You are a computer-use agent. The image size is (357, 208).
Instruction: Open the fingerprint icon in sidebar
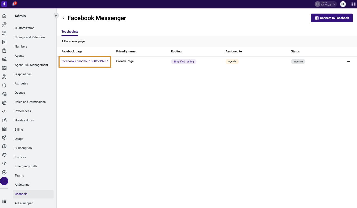tap(4, 94)
